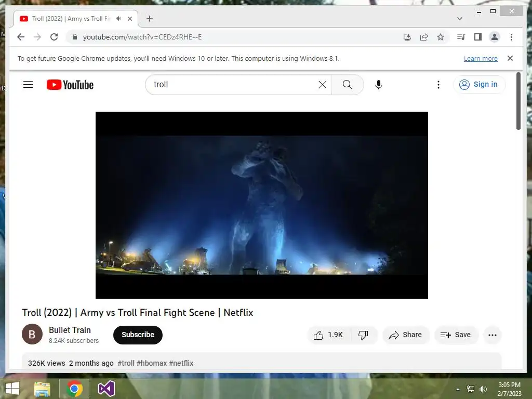Screen dimensions: 532x399
Task: Expand the tab search chevron
Action: 459,19
